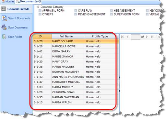This screenshot has height=119, width=167.
Task: Check the SUPERVISION FORM box
Action: (112, 14)
